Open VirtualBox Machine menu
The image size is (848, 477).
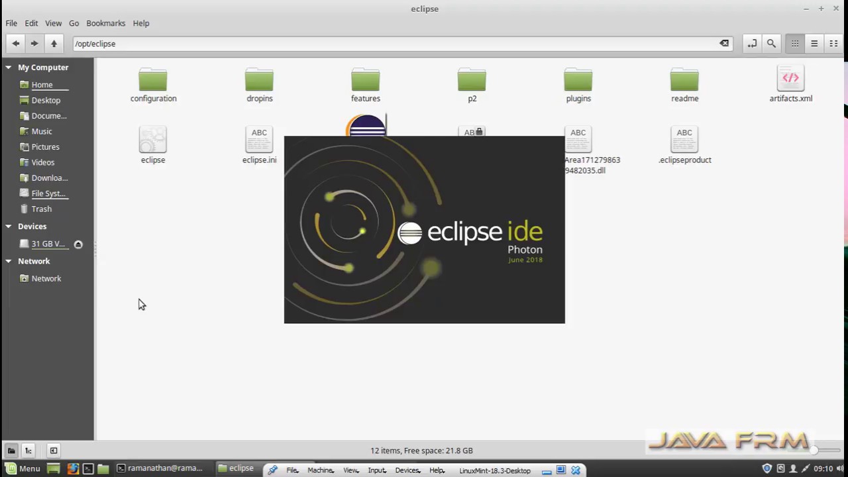pyautogui.click(x=321, y=470)
